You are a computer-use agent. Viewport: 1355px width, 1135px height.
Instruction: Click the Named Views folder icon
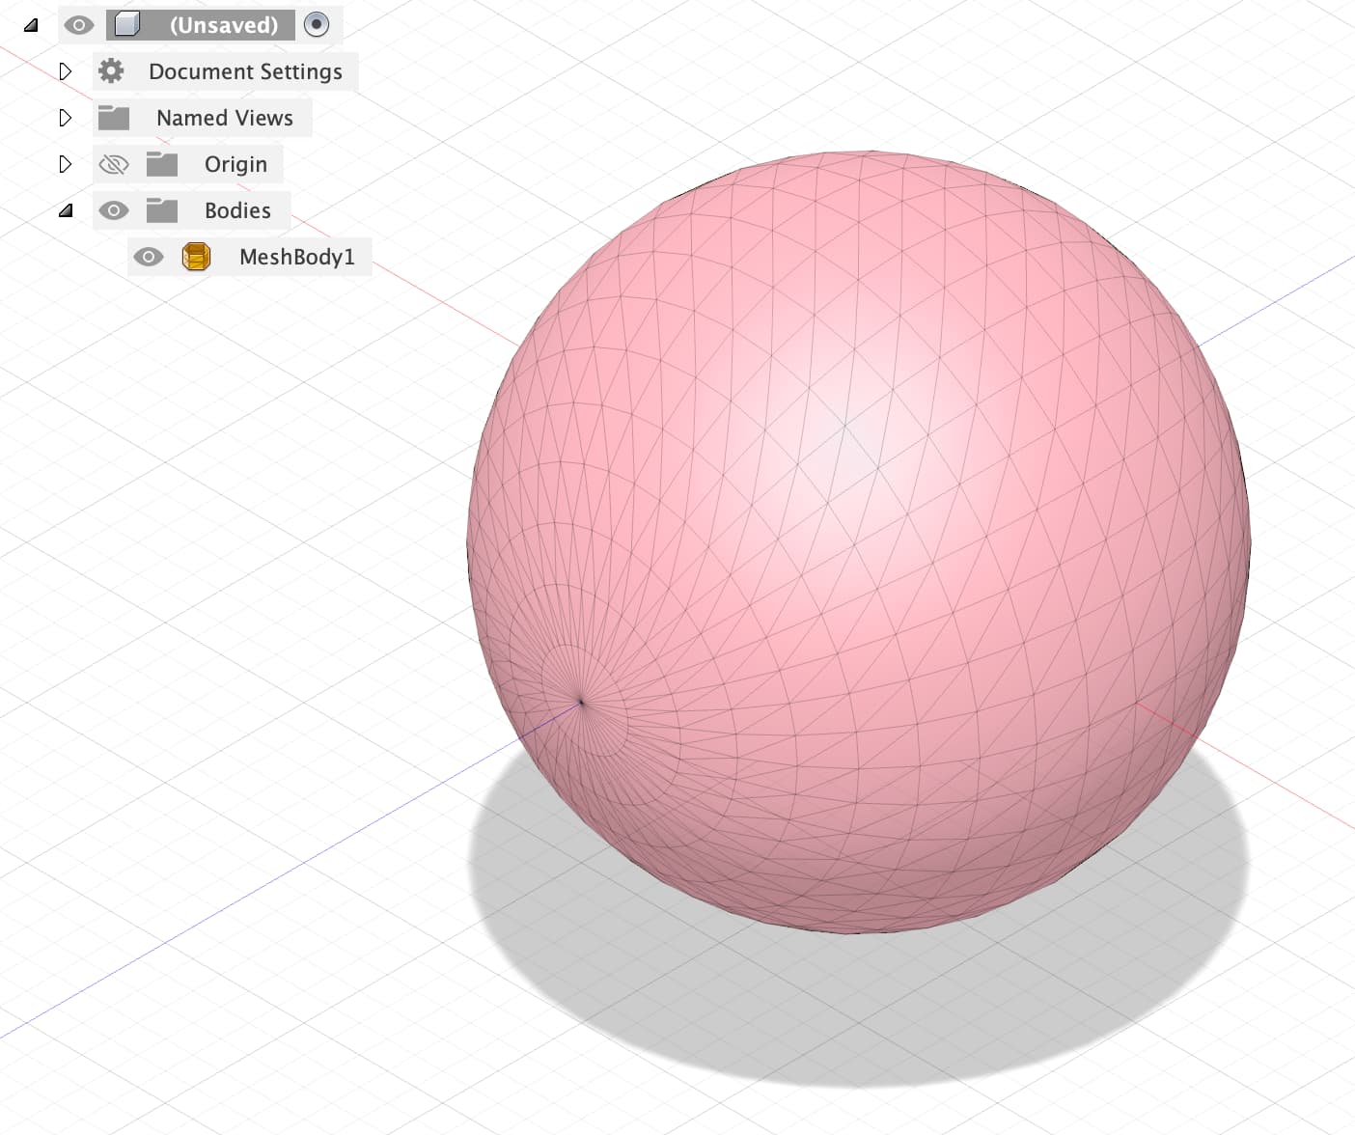point(114,118)
